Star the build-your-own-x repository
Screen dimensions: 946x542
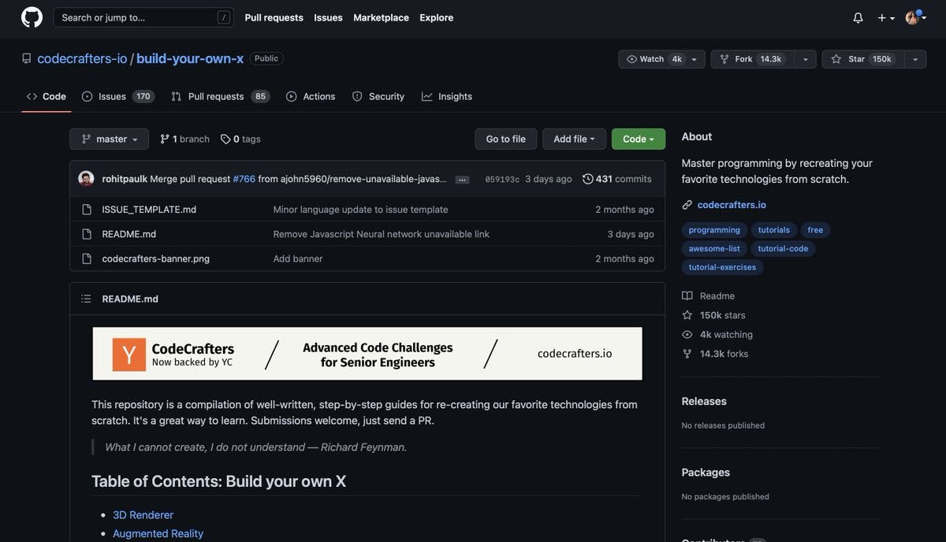[x=859, y=59]
